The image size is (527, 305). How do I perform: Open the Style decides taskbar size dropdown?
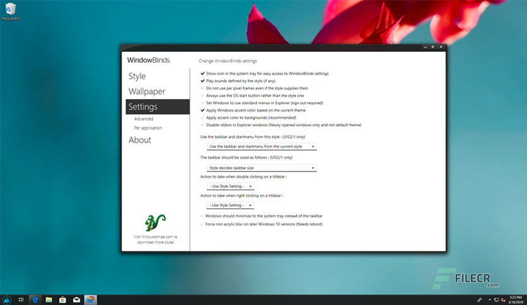262,168
